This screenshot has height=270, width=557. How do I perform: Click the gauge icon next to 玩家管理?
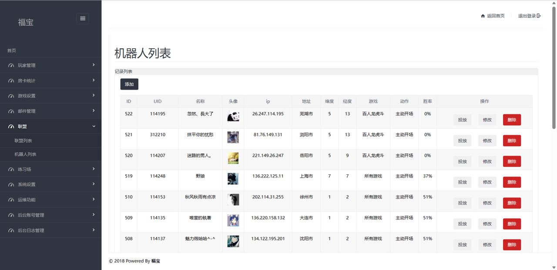(x=11, y=66)
